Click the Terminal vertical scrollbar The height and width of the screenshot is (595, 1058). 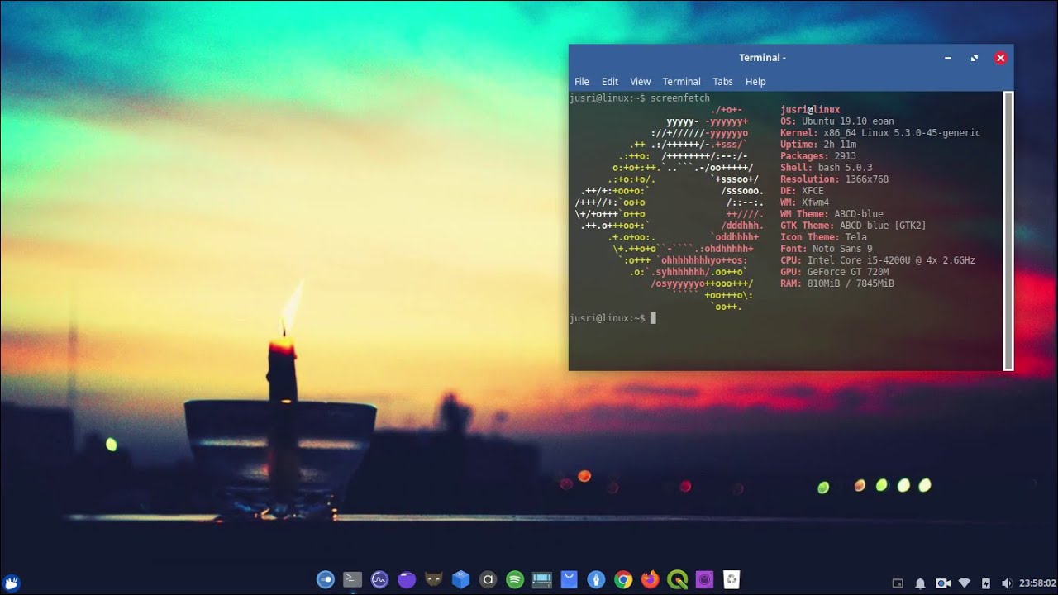[x=1008, y=231]
